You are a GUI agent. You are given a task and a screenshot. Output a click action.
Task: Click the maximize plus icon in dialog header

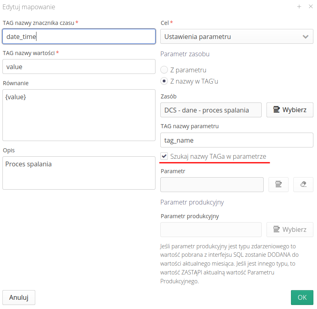[299, 7]
